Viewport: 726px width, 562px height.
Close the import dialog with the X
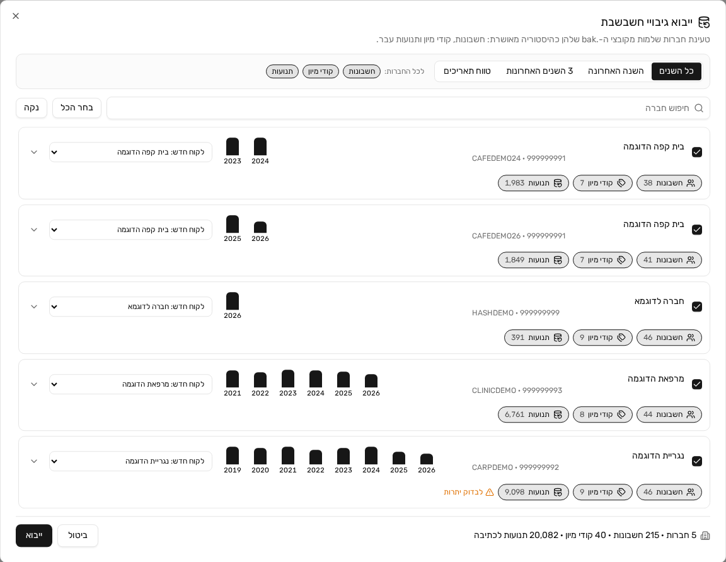[x=16, y=16]
